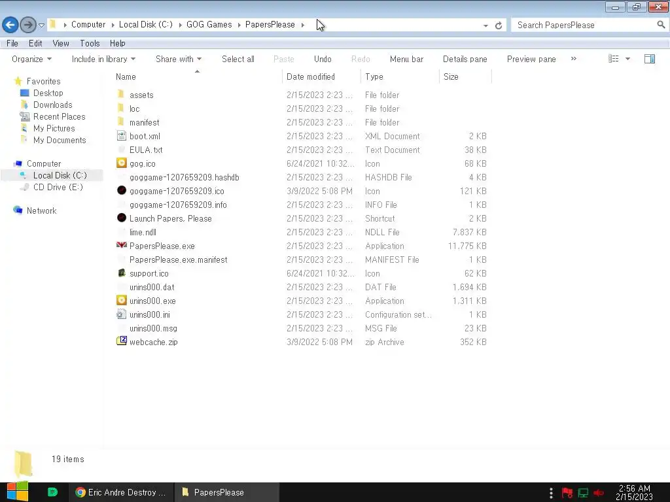Sort by the Name column header
This screenshot has width=670, height=502.
126,77
